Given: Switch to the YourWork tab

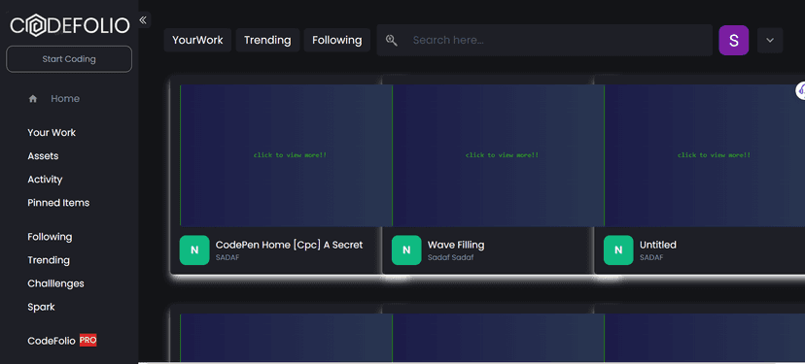Looking at the screenshot, I should pyautogui.click(x=197, y=40).
